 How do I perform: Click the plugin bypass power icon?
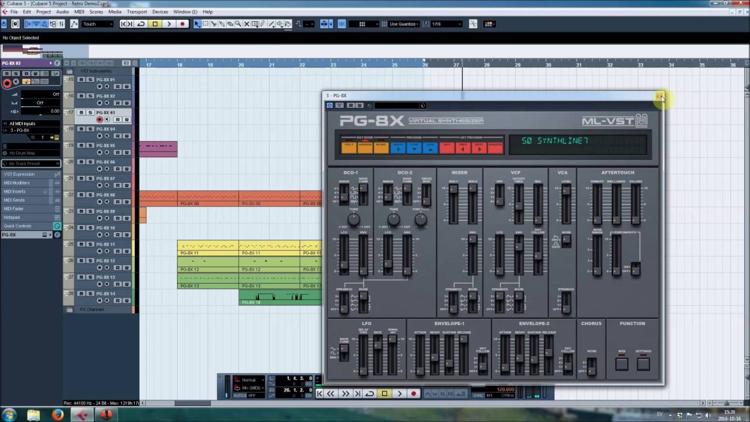pos(329,105)
